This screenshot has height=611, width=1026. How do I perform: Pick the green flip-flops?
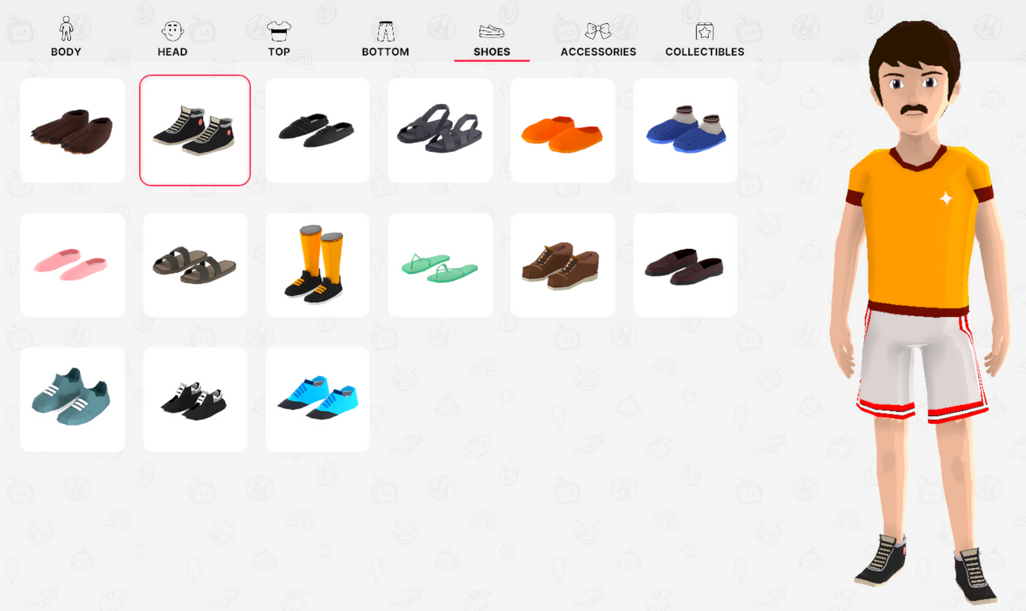coord(440,265)
